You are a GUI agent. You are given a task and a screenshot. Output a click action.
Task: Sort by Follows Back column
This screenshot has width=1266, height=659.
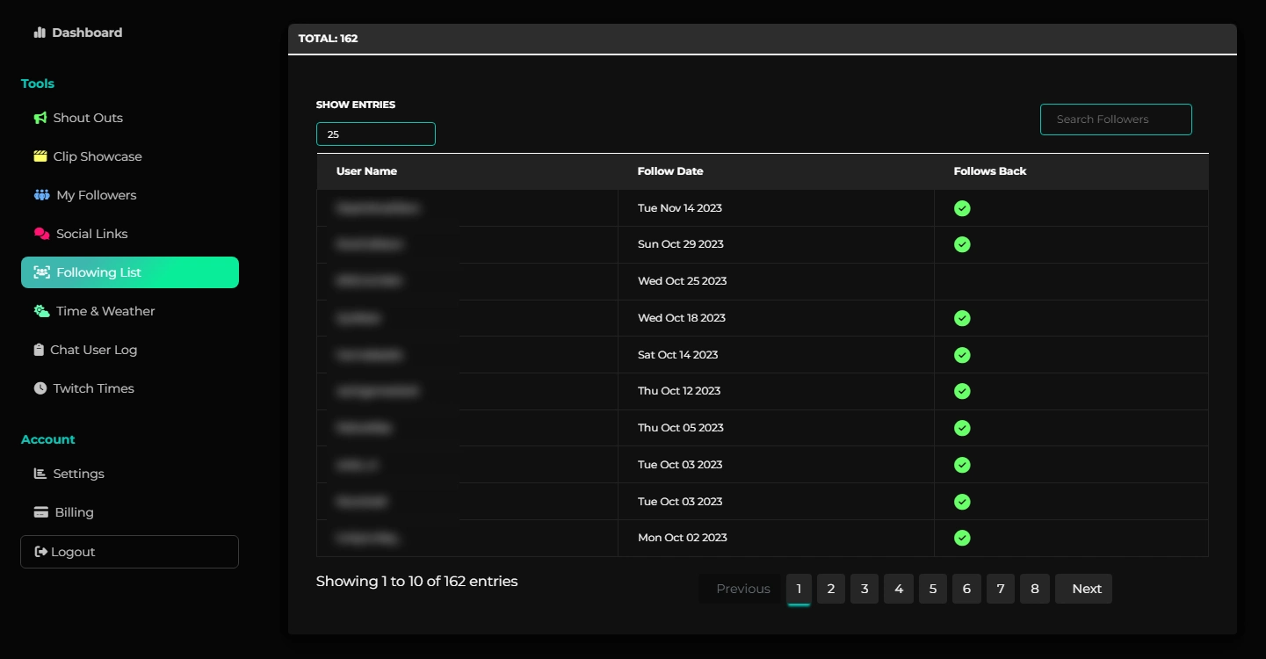(1072, 171)
